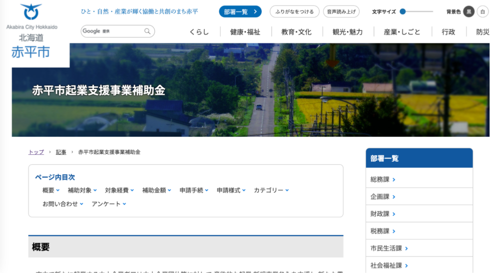Enable furigana with ふりがなをつける
500x273 pixels.
(294, 12)
